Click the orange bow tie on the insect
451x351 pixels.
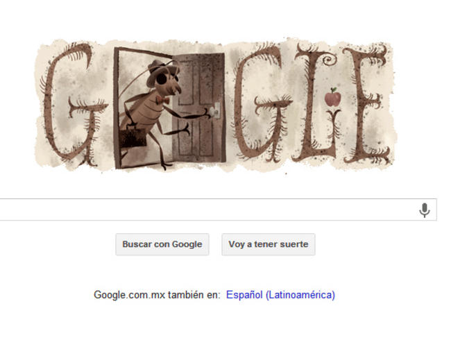(162, 100)
